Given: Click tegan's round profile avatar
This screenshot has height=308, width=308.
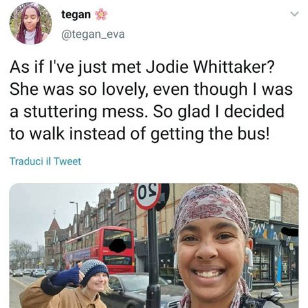Looking at the screenshot, I should (x=31, y=23).
